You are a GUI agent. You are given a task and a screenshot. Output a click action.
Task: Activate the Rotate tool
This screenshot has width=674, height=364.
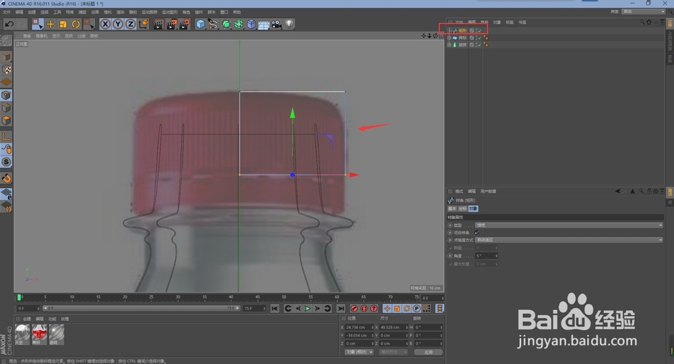75,24
